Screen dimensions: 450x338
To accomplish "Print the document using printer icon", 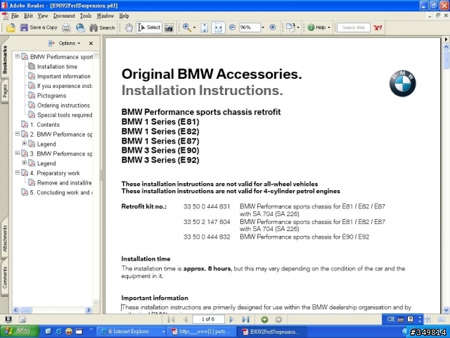I will pyautogui.click(x=66, y=27).
